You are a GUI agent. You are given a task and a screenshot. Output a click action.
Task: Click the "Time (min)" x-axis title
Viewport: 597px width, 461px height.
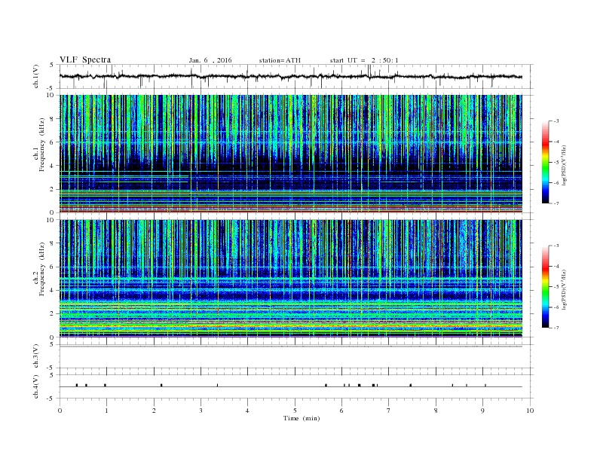(302, 418)
